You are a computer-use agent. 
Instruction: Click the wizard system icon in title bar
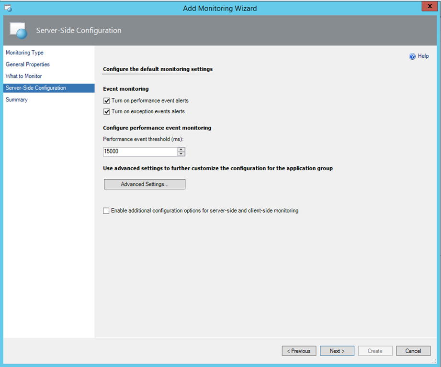click(8, 8)
